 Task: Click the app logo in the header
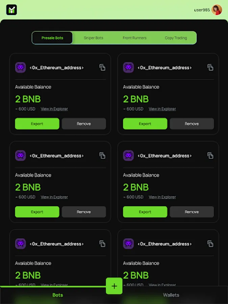(11, 10)
